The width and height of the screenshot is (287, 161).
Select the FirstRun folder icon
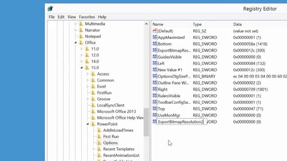tap(93, 93)
